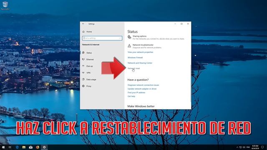Launch Microsoft Edge from the taskbar

[x=17, y=147]
